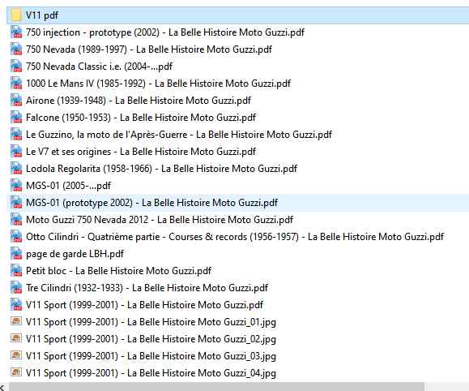
Task: Select filename '750 Nevada Classic i.e. (2004-...pdf'
Action: point(99,67)
